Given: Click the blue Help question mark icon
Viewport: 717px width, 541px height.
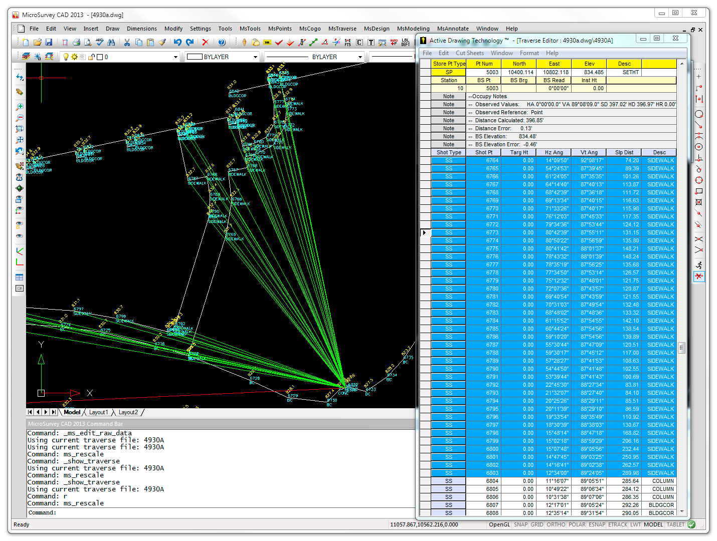Looking at the screenshot, I should click(222, 43).
